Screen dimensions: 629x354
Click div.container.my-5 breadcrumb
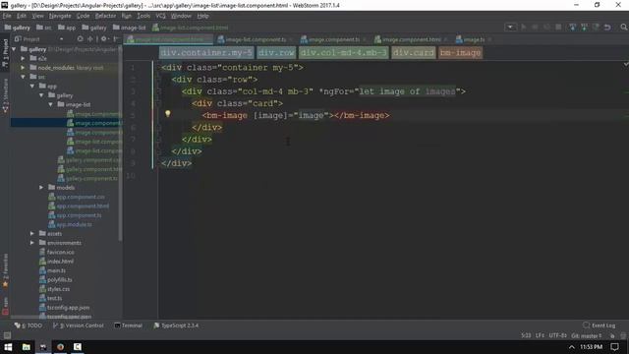pyautogui.click(x=206, y=52)
